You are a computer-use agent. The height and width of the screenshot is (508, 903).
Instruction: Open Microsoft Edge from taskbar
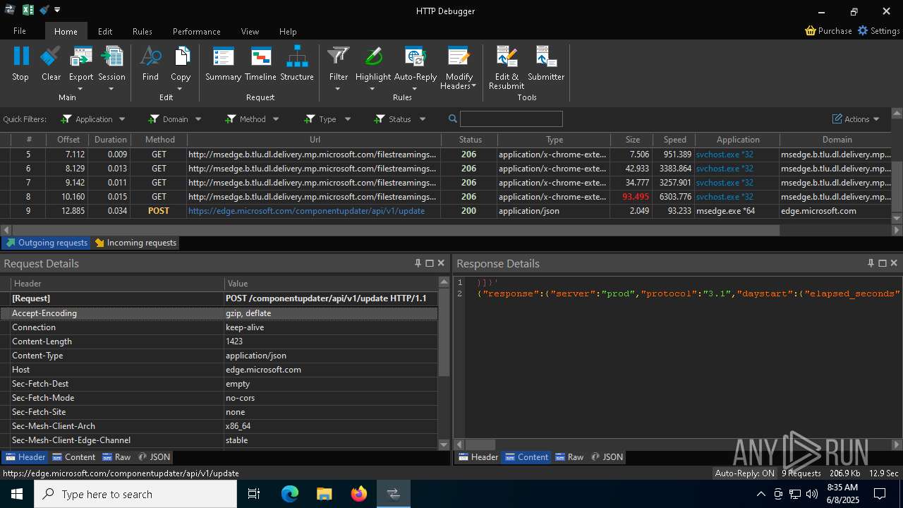coord(290,494)
